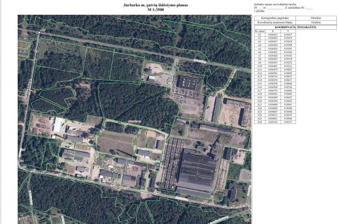The height and width of the screenshot is (224, 338).
Task: Click the row label 'A7'
Action: (260, 56)
